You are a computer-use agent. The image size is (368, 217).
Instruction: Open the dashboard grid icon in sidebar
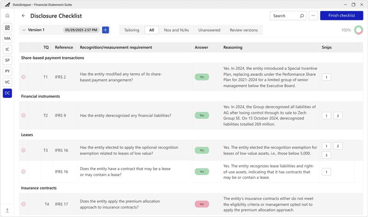(x=7, y=28)
